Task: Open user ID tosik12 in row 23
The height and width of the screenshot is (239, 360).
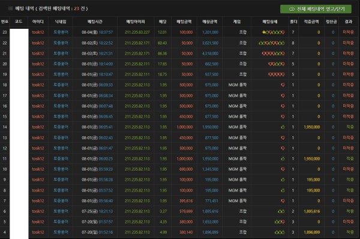Action: (38, 32)
